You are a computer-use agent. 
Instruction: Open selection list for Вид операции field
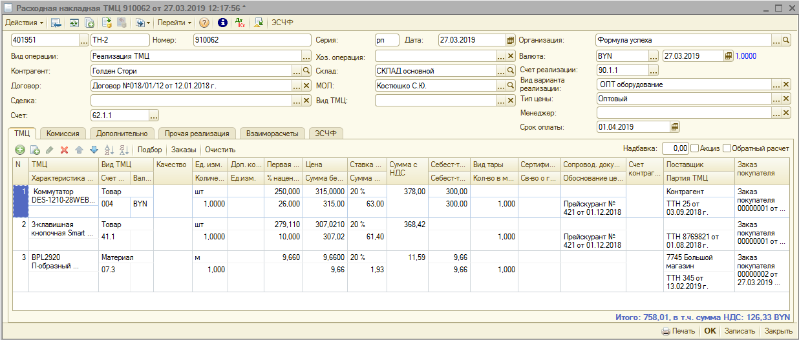[306, 56]
